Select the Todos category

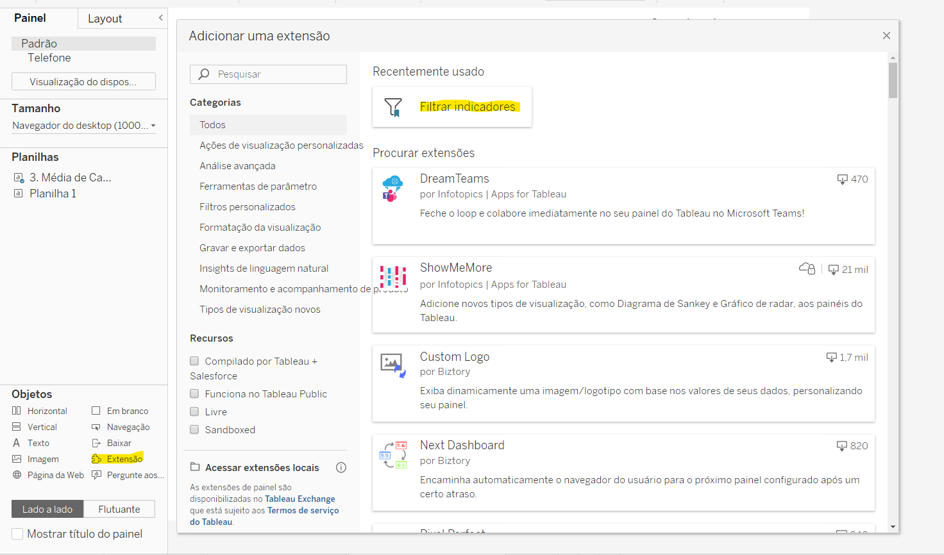(268, 125)
